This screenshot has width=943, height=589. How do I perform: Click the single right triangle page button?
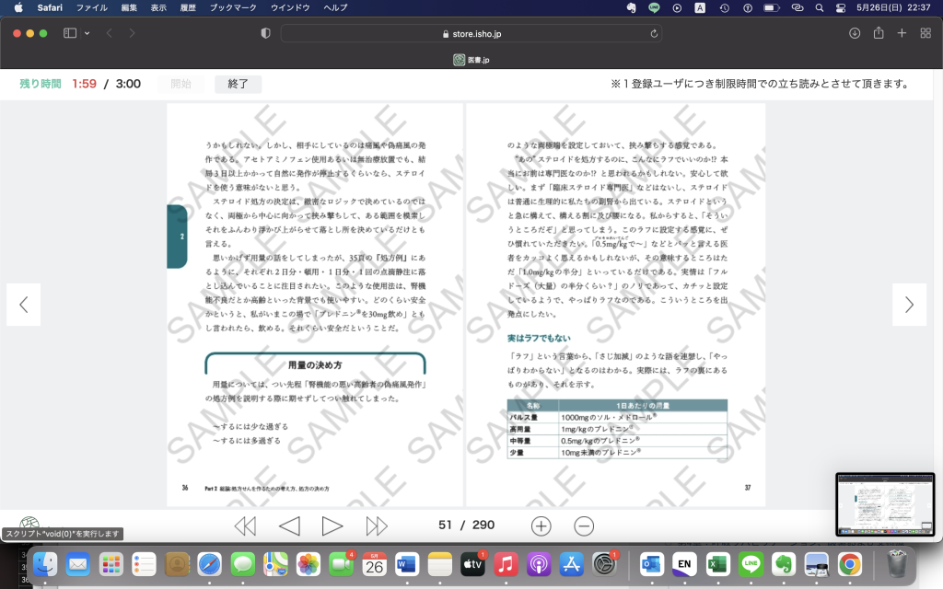point(332,525)
